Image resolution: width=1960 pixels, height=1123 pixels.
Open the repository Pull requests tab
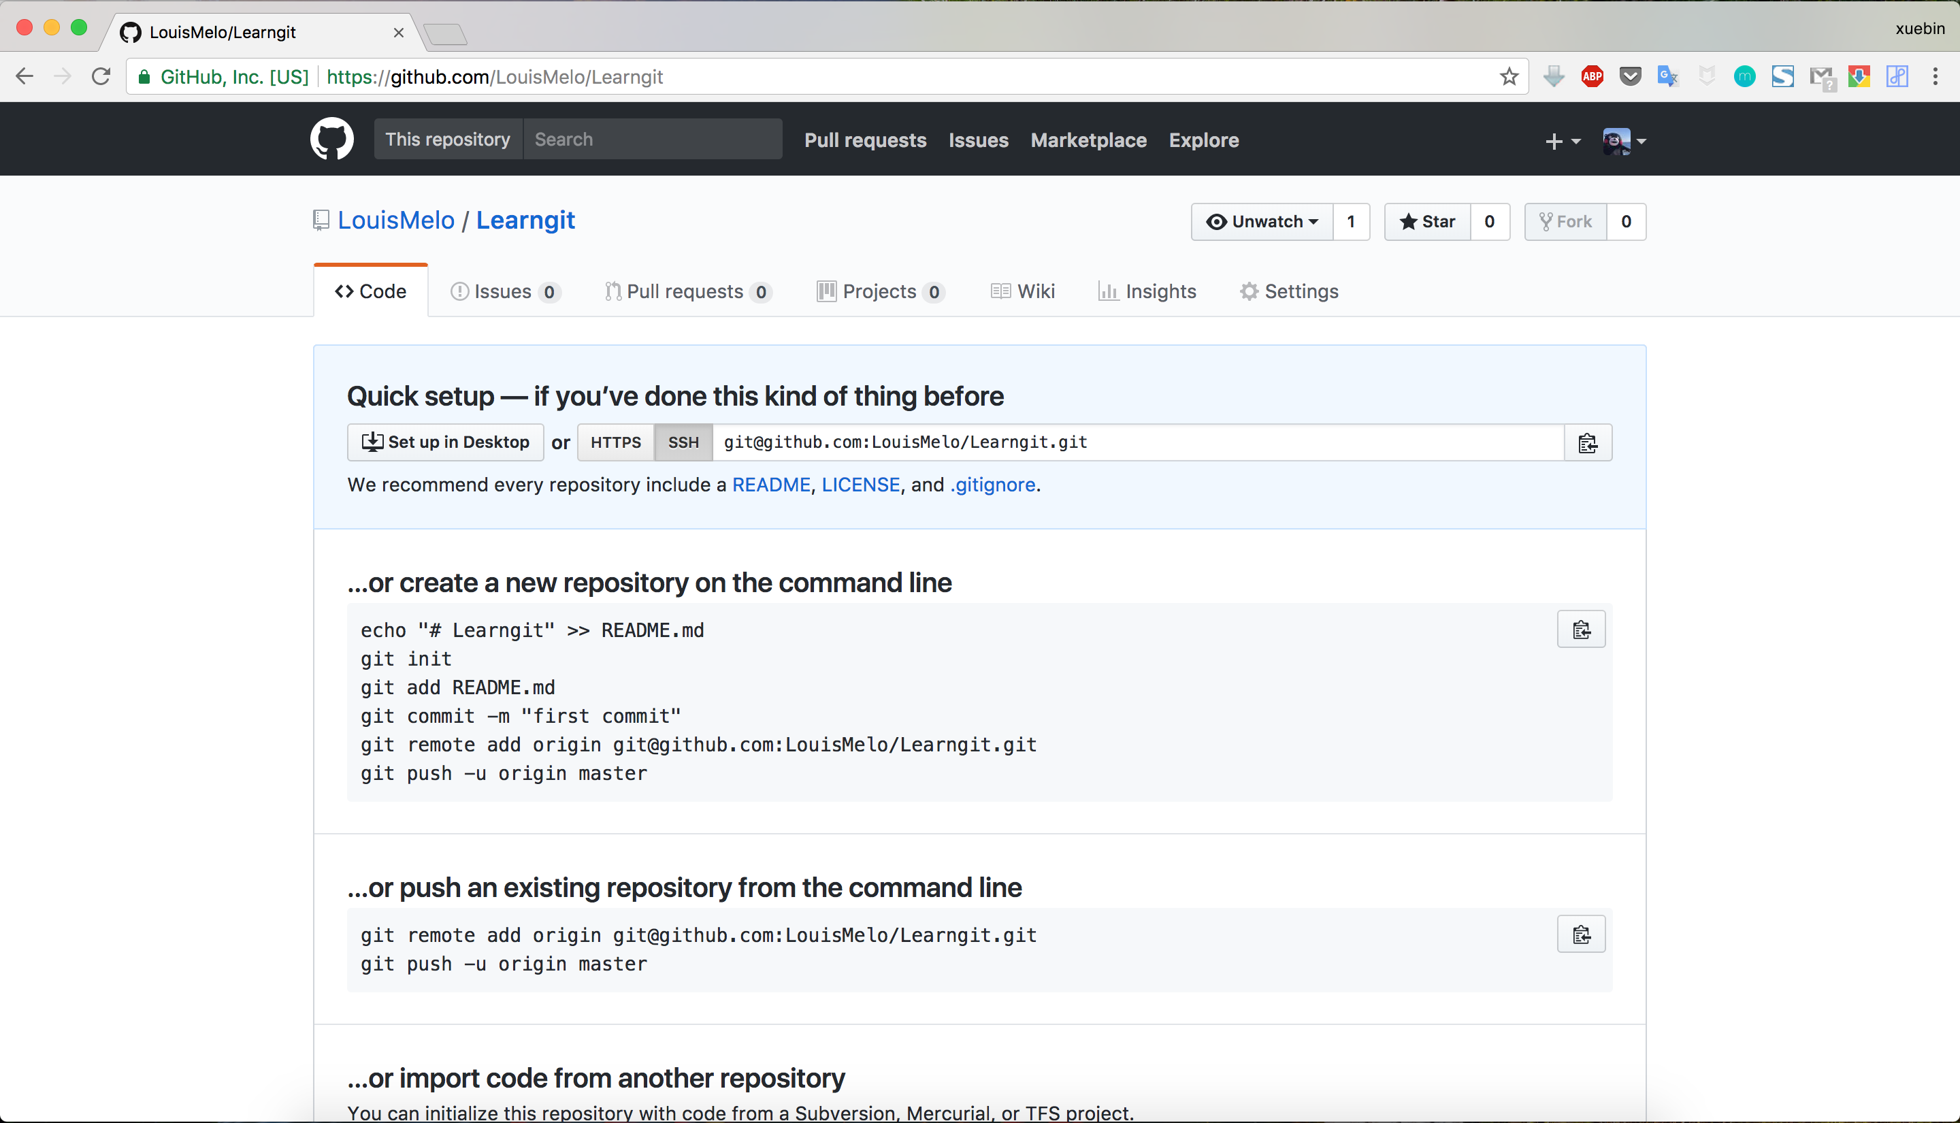pos(688,291)
